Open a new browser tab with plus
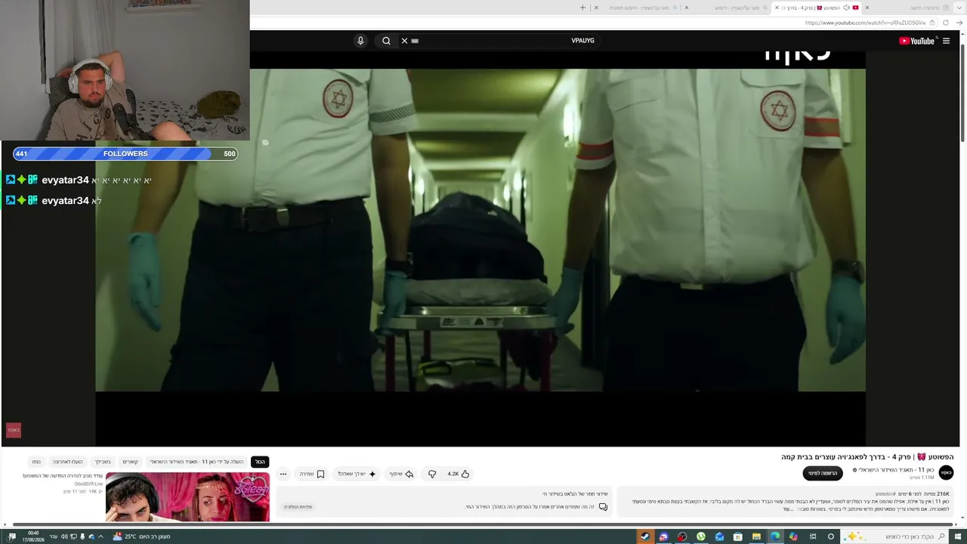Viewport: 967px width, 544px height. 582,8
